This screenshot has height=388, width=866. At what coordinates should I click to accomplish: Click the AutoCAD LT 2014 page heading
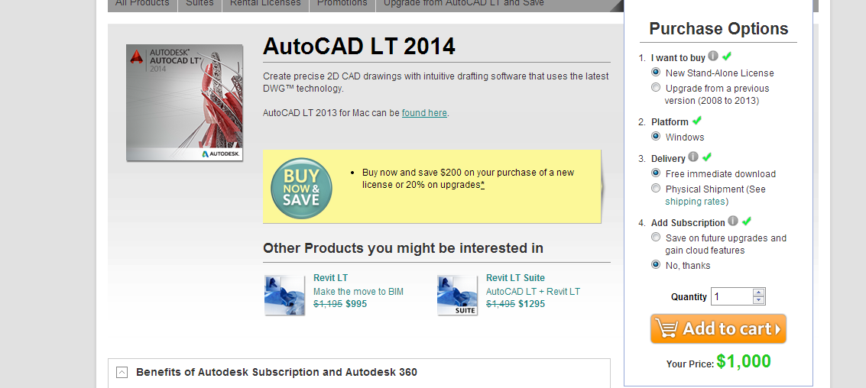[359, 47]
